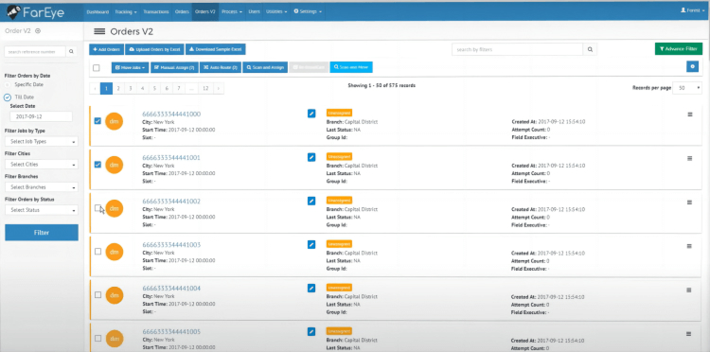Open the Forest user account menu
The height and width of the screenshot is (352, 710).
692,10
